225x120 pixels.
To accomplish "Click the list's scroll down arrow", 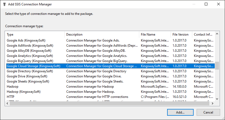I will click(x=217, y=99).
